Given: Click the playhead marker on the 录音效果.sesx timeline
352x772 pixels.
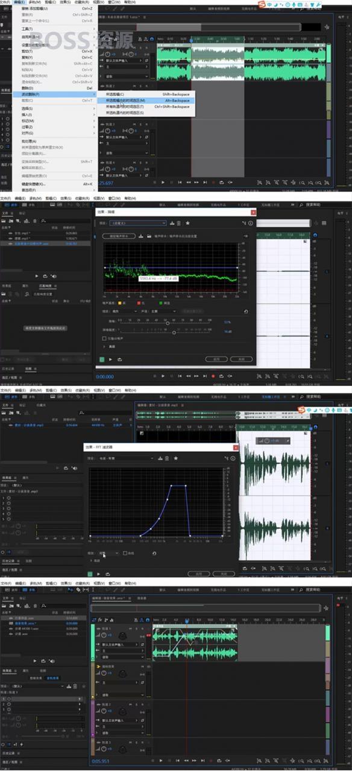Looking at the screenshot, I should tap(187, 620).
